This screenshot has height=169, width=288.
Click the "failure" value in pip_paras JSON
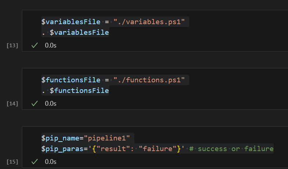coord(158,149)
